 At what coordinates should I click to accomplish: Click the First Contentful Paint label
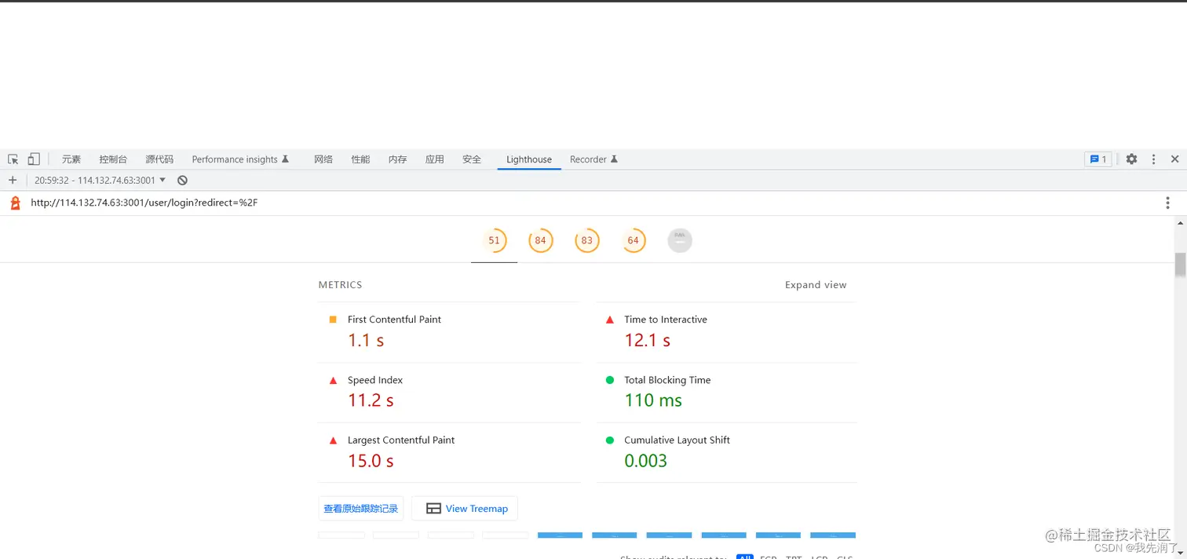tap(394, 320)
